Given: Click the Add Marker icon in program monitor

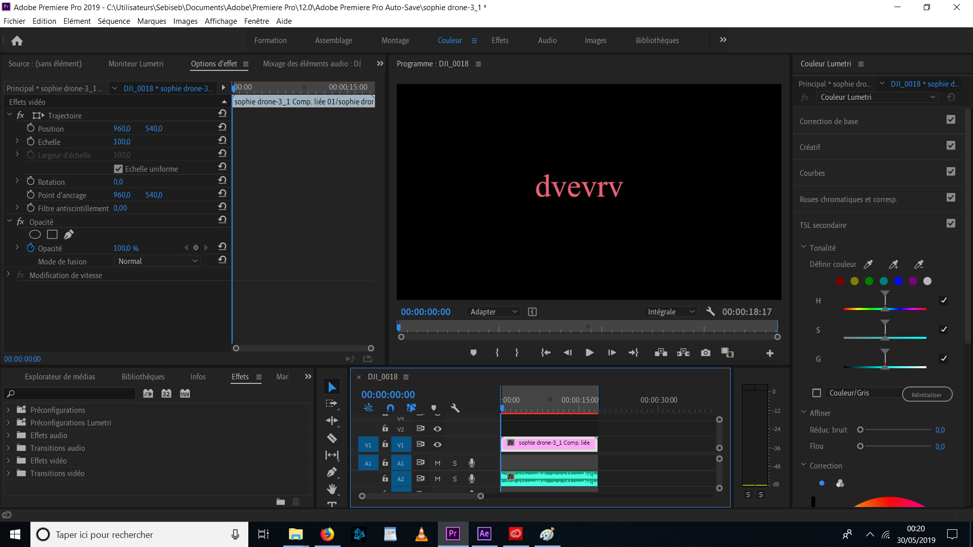Looking at the screenshot, I should [473, 353].
